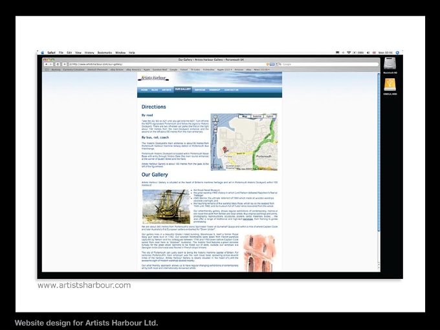440x330 pixels.
Task: Go to the CONTACT US navigation tab
Action: click(x=231, y=90)
